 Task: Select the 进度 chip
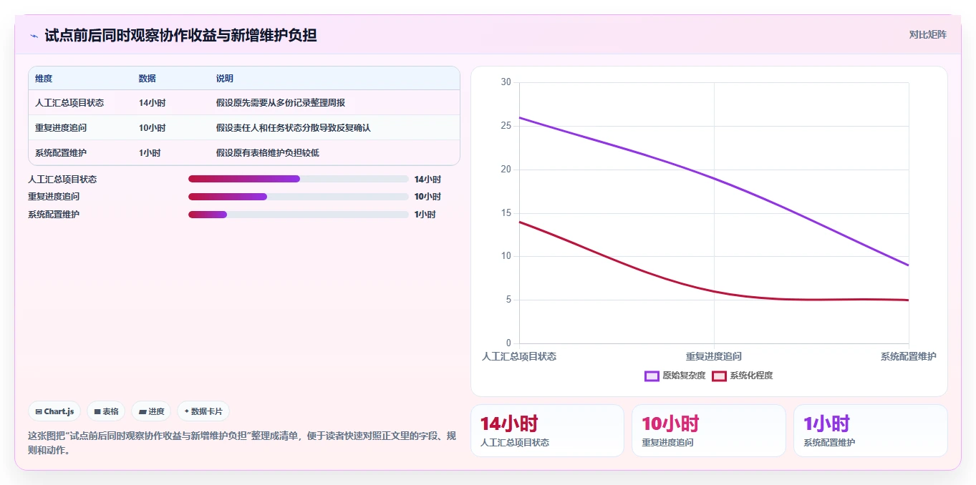point(151,411)
